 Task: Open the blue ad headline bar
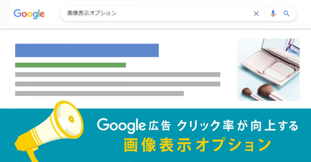pos(87,50)
